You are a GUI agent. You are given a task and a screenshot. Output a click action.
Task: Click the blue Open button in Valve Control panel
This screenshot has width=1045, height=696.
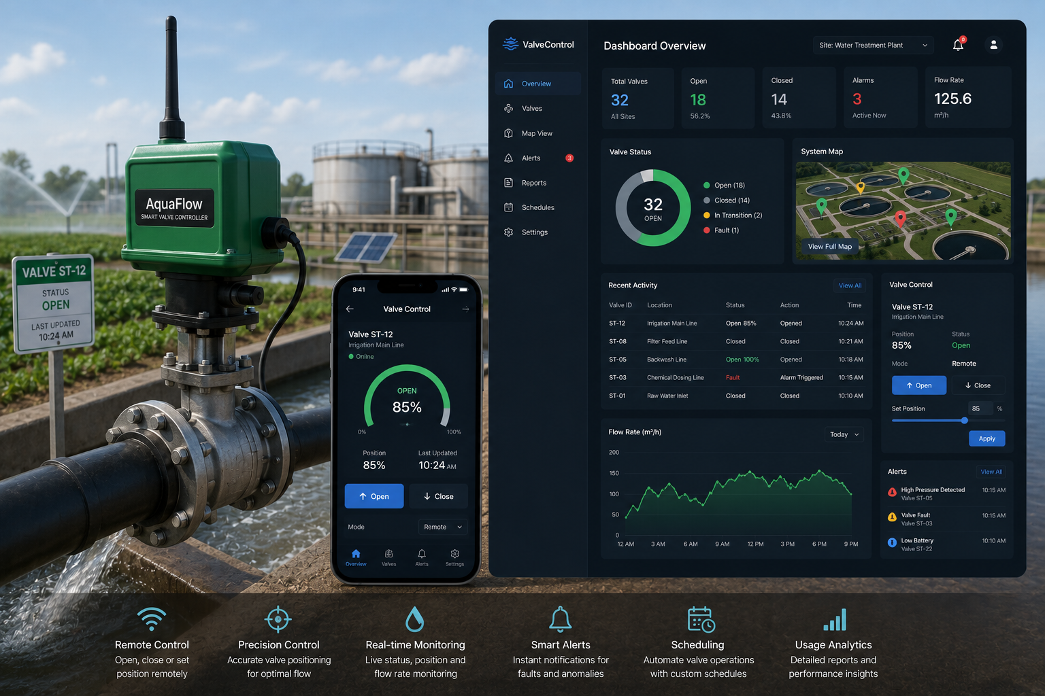(x=919, y=385)
